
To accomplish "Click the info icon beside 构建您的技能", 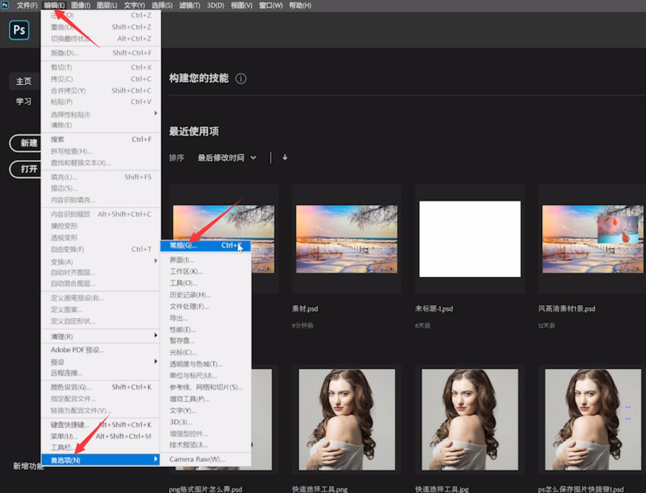I will 241,78.
